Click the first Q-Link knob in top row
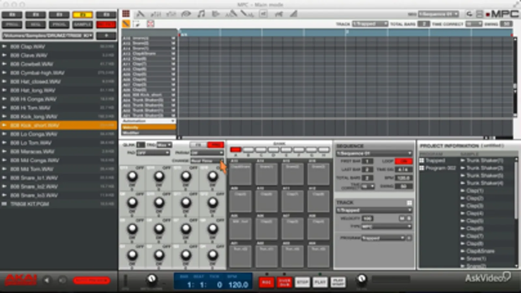Image resolution: width=521 pixels, height=293 pixels. (x=132, y=176)
